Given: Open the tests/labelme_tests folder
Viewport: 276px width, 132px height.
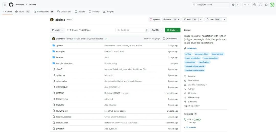Looking at the screenshot, I should point(65,63).
